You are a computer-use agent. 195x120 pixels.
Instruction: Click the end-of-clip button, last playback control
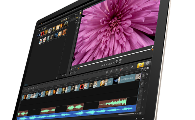tap(114, 63)
